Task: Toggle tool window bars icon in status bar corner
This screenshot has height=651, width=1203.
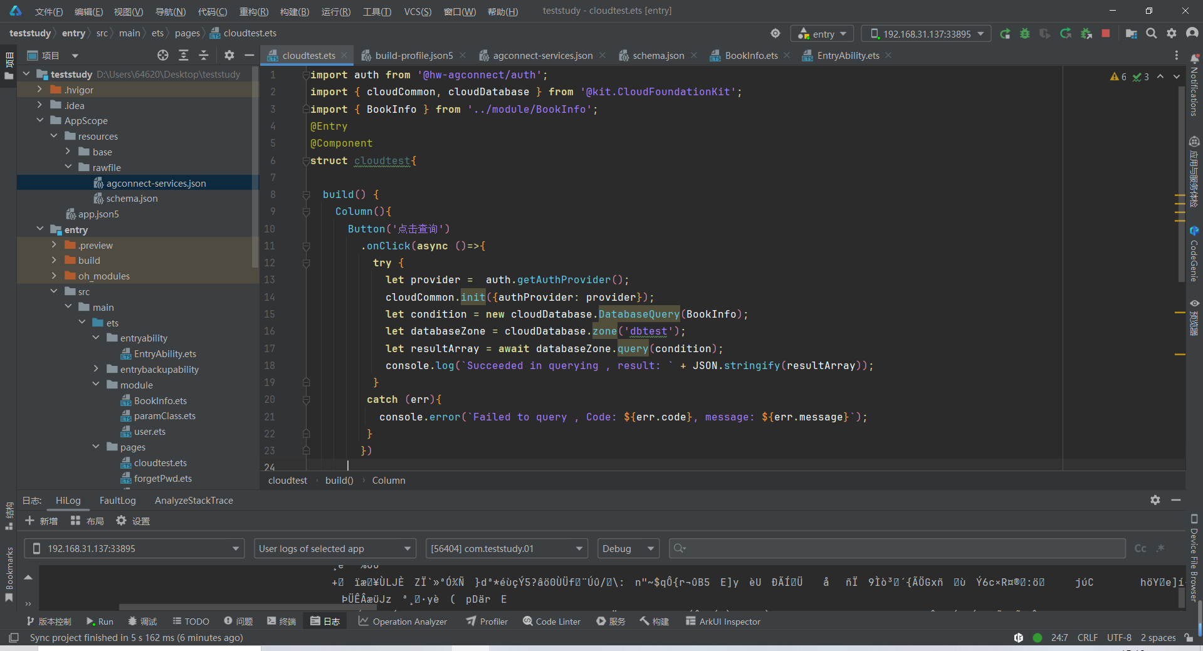Action: (x=13, y=637)
